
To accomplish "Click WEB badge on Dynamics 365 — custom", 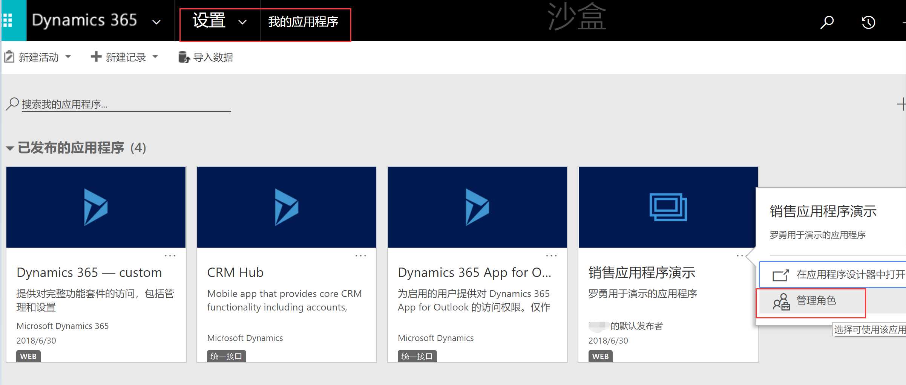I will (x=28, y=356).
